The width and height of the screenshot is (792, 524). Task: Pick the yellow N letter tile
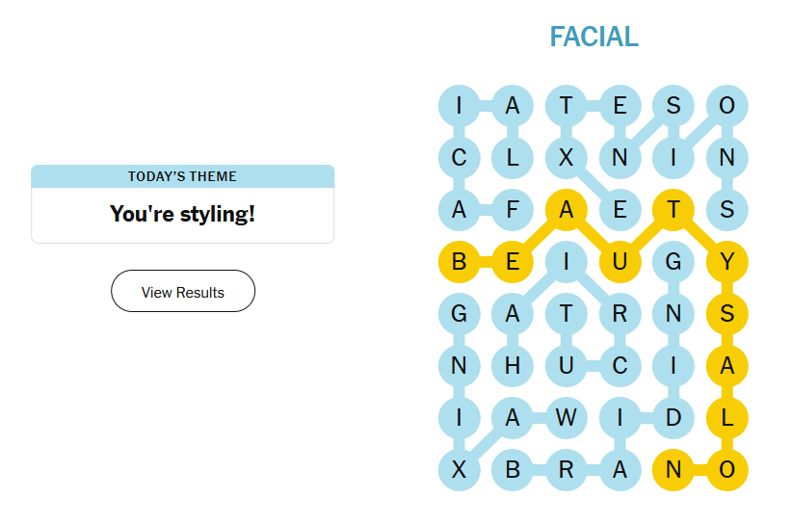point(673,470)
